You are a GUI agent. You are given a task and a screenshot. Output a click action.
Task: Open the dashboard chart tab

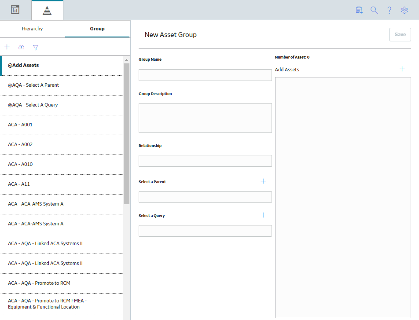point(15,10)
